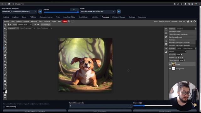The height and width of the screenshot is (113, 201).
Task: Select the Type tool
Action: (5, 71)
